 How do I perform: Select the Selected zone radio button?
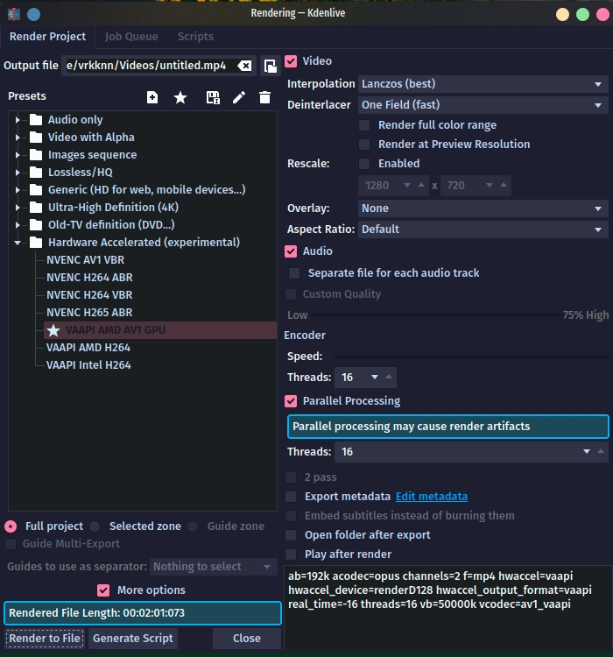[x=95, y=526]
